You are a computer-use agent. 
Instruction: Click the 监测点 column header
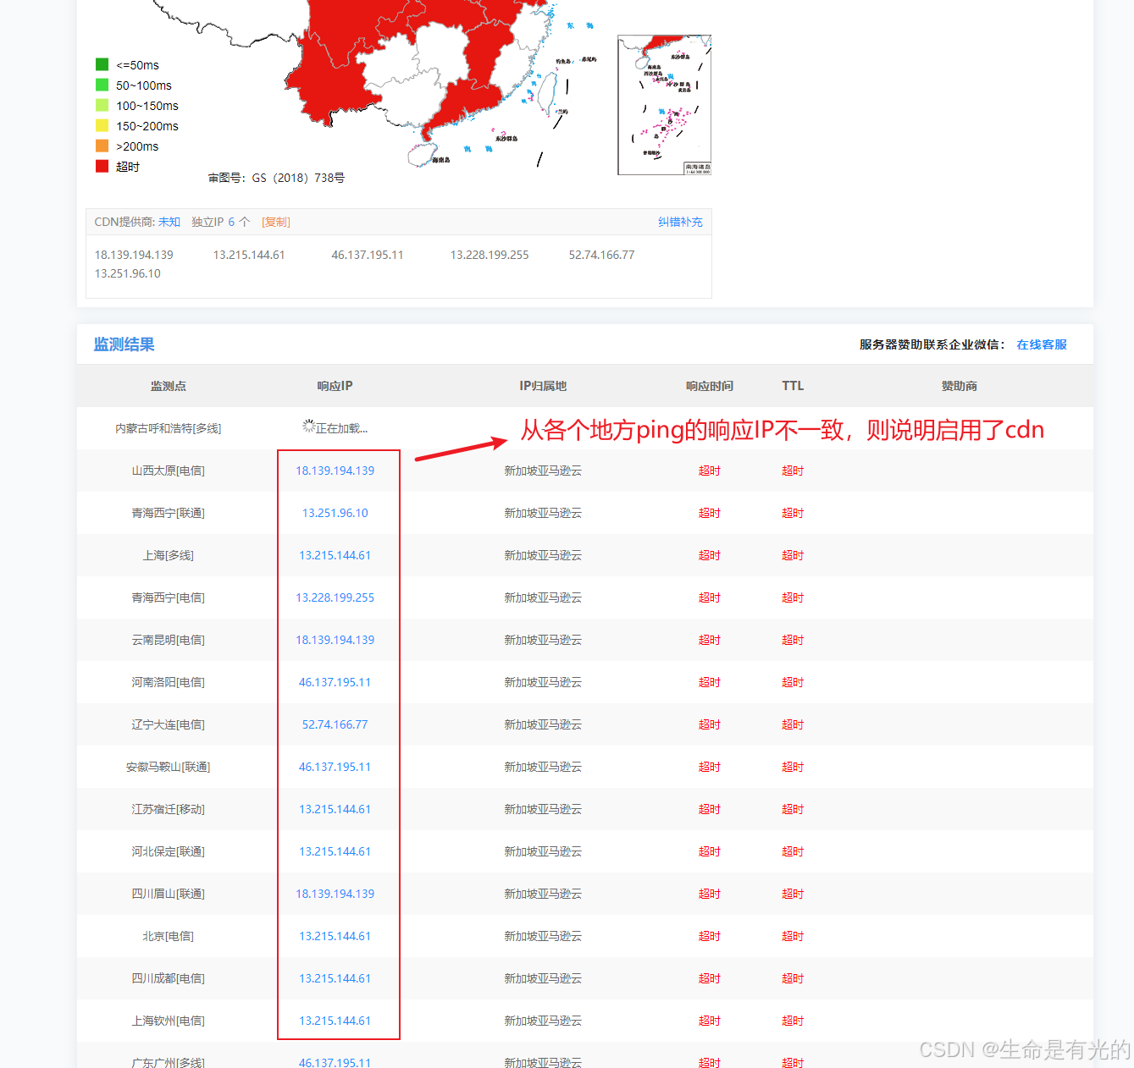[x=168, y=385]
